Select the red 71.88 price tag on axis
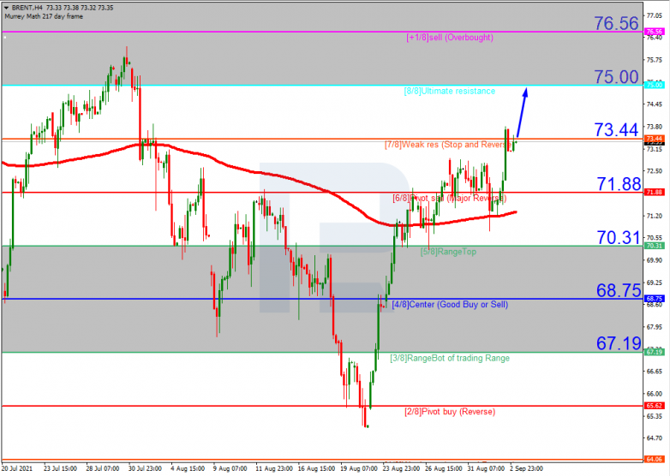Screen dimensions: 670x476 coord(655,192)
